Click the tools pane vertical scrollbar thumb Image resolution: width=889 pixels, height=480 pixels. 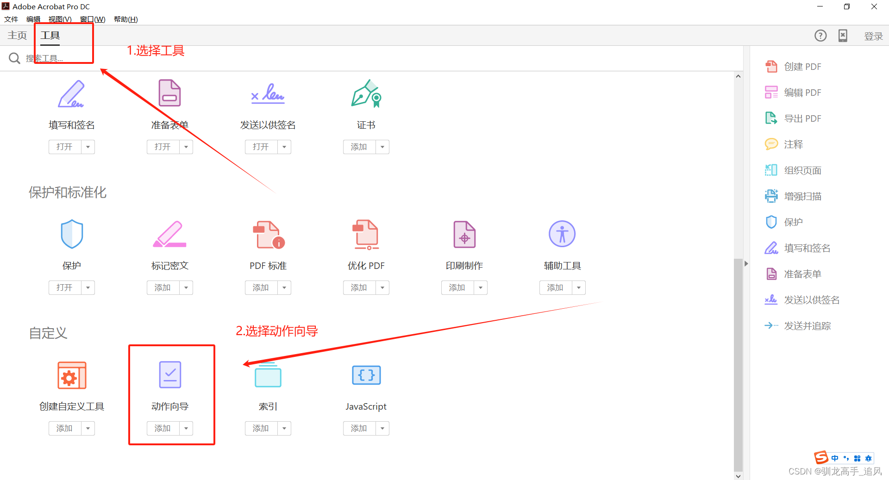pyautogui.click(x=738, y=365)
